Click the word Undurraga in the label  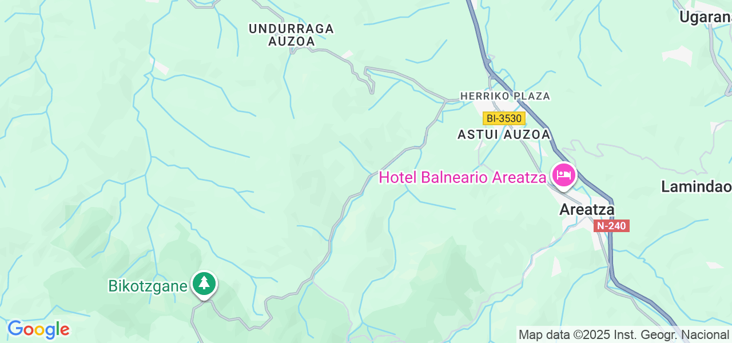click(x=291, y=29)
